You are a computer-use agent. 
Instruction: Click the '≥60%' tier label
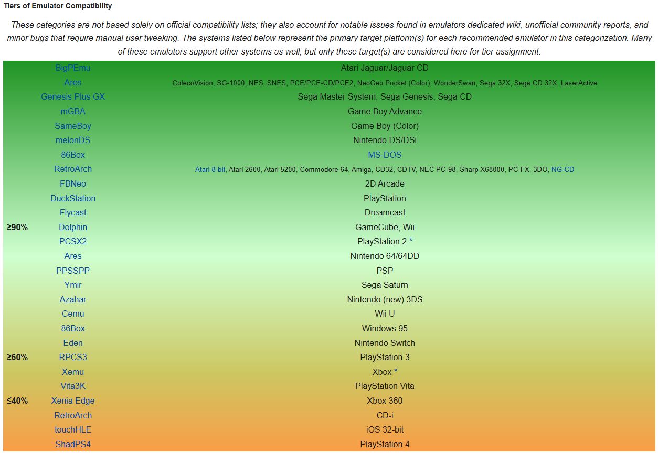(x=17, y=357)
